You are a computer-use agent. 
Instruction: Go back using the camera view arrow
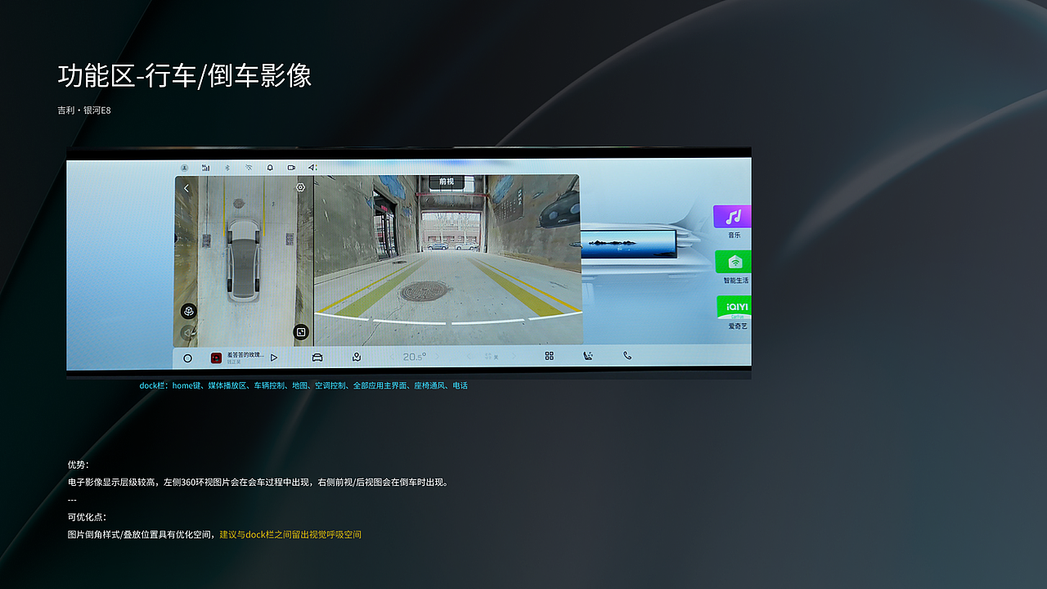(x=186, y=188)
